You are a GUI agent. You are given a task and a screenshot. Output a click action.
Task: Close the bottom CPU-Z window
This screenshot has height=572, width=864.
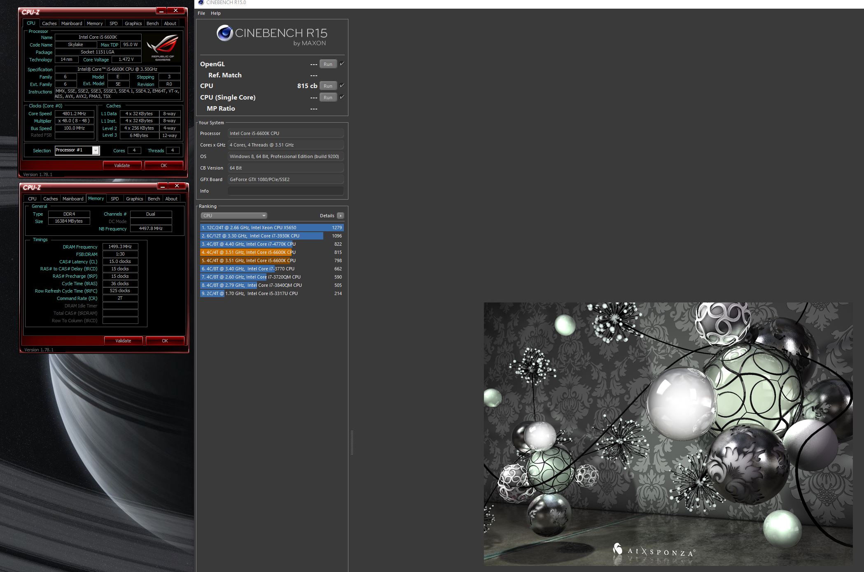[x=177, y=186]
